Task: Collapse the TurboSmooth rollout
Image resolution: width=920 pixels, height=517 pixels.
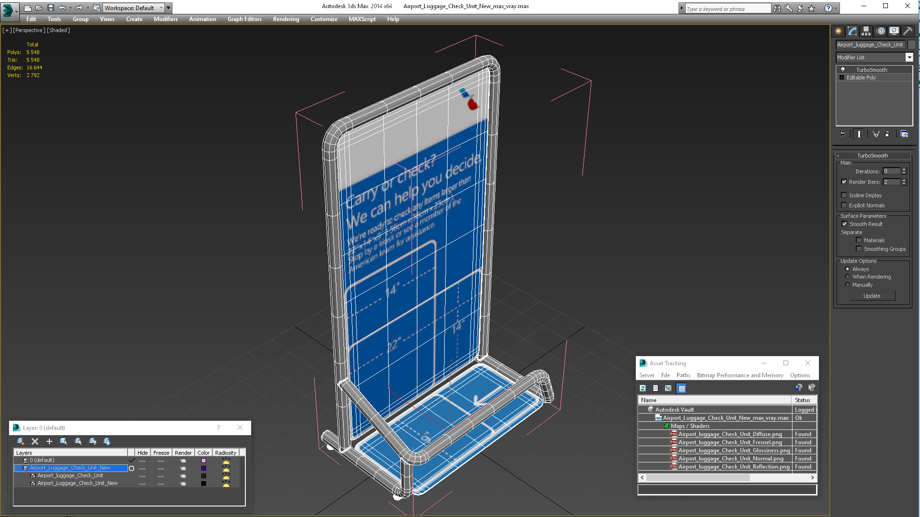Action: 873,156
